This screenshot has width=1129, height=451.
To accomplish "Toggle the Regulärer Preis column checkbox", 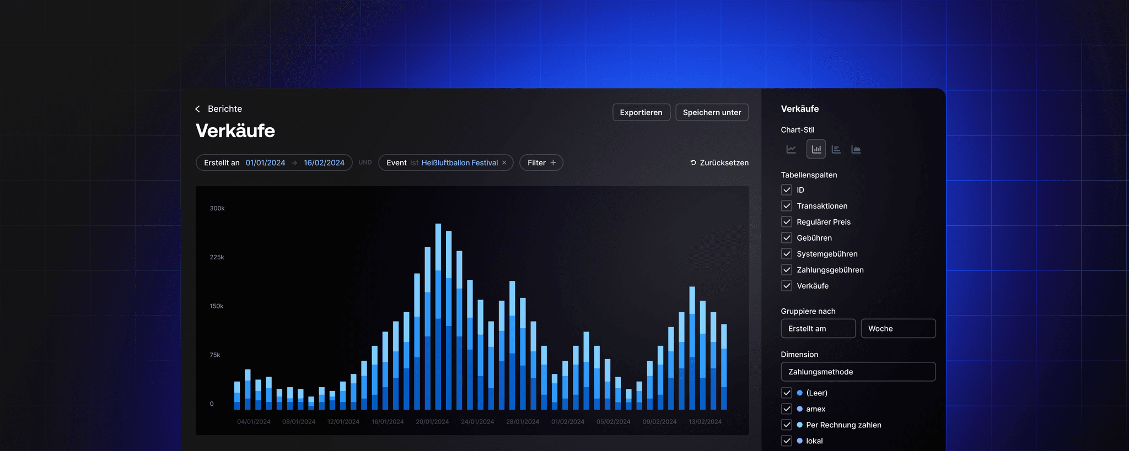I will 787,222.
